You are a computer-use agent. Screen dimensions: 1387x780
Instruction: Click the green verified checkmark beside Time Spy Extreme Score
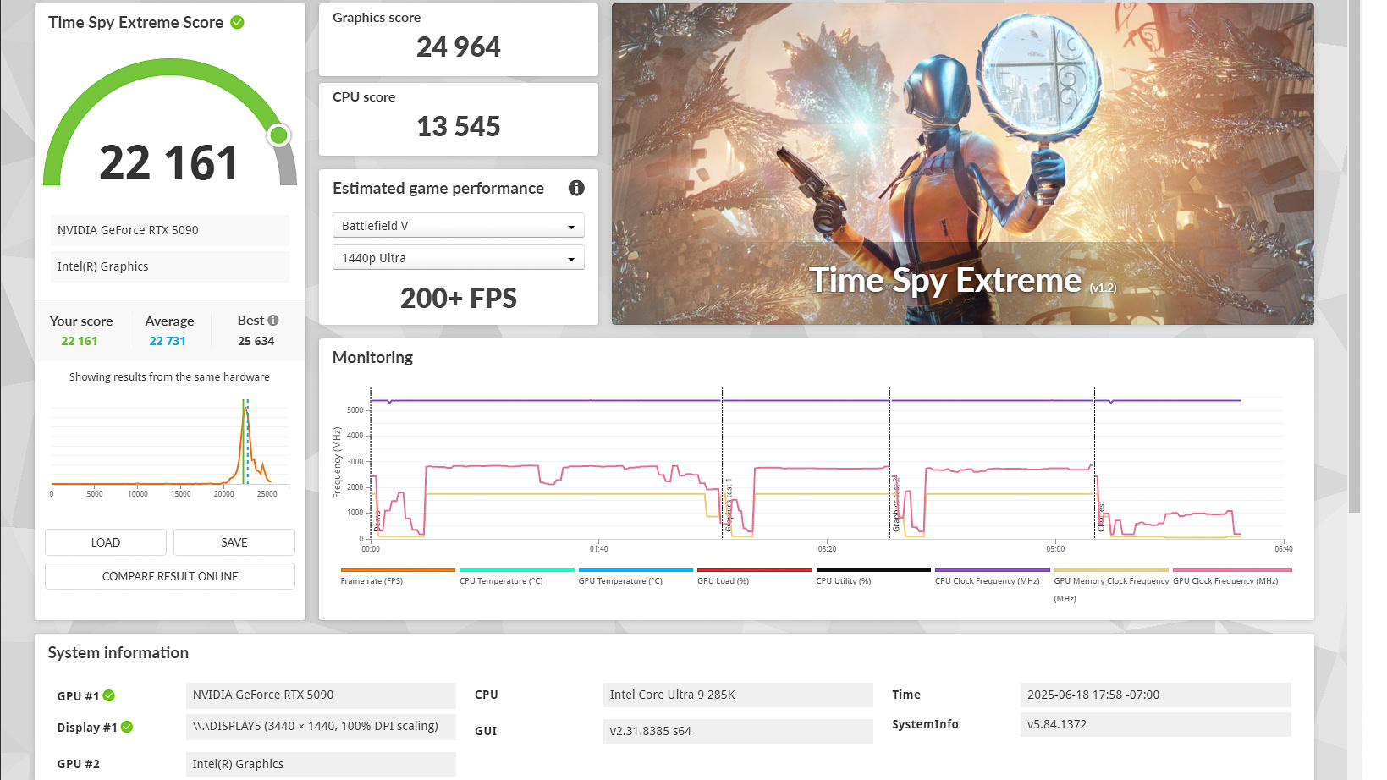pos(238,22)
